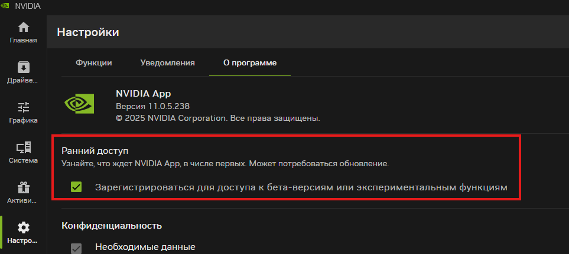Click the Зарегистрироваться для доступа label
The image size is (569, 254).
click(x=301, y=187)
